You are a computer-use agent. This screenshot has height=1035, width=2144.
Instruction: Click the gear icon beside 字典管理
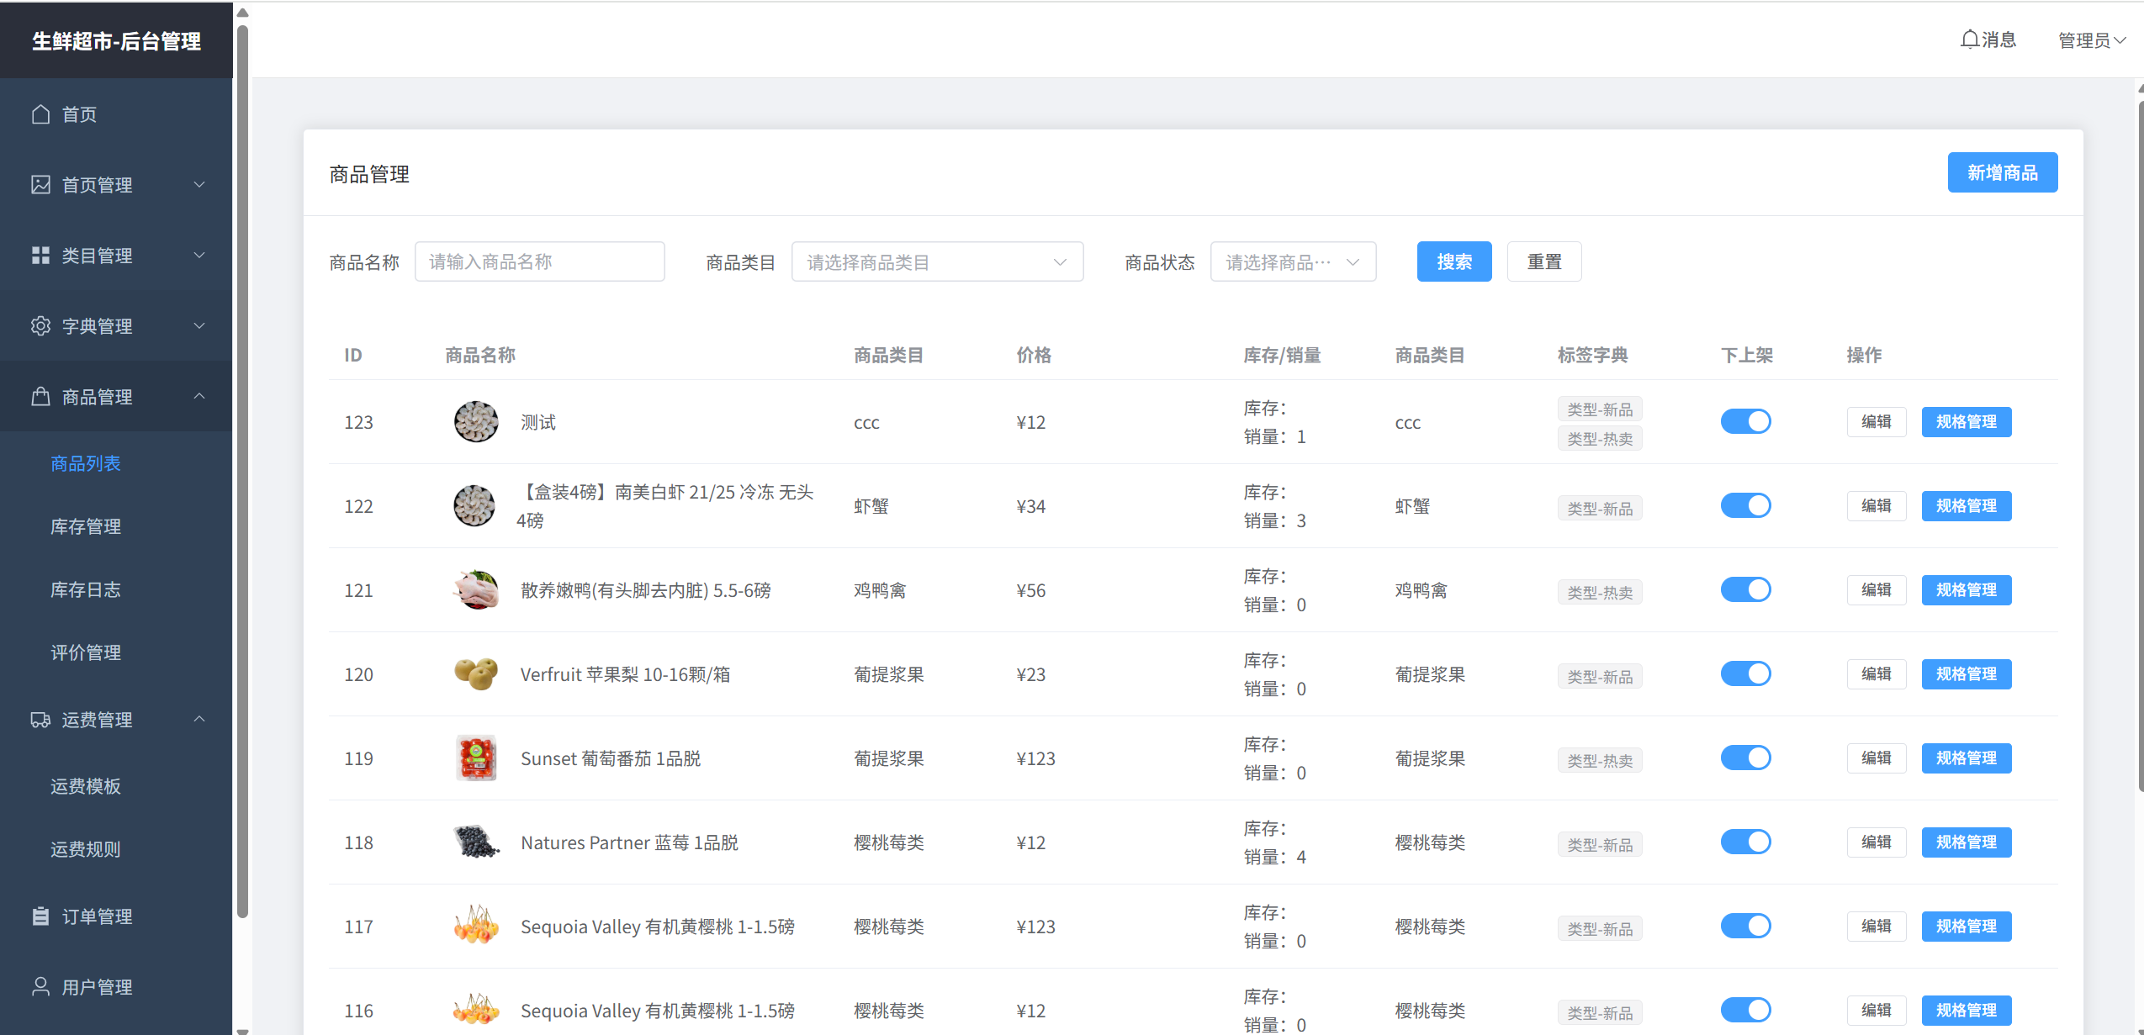click(x=40, y=326)
